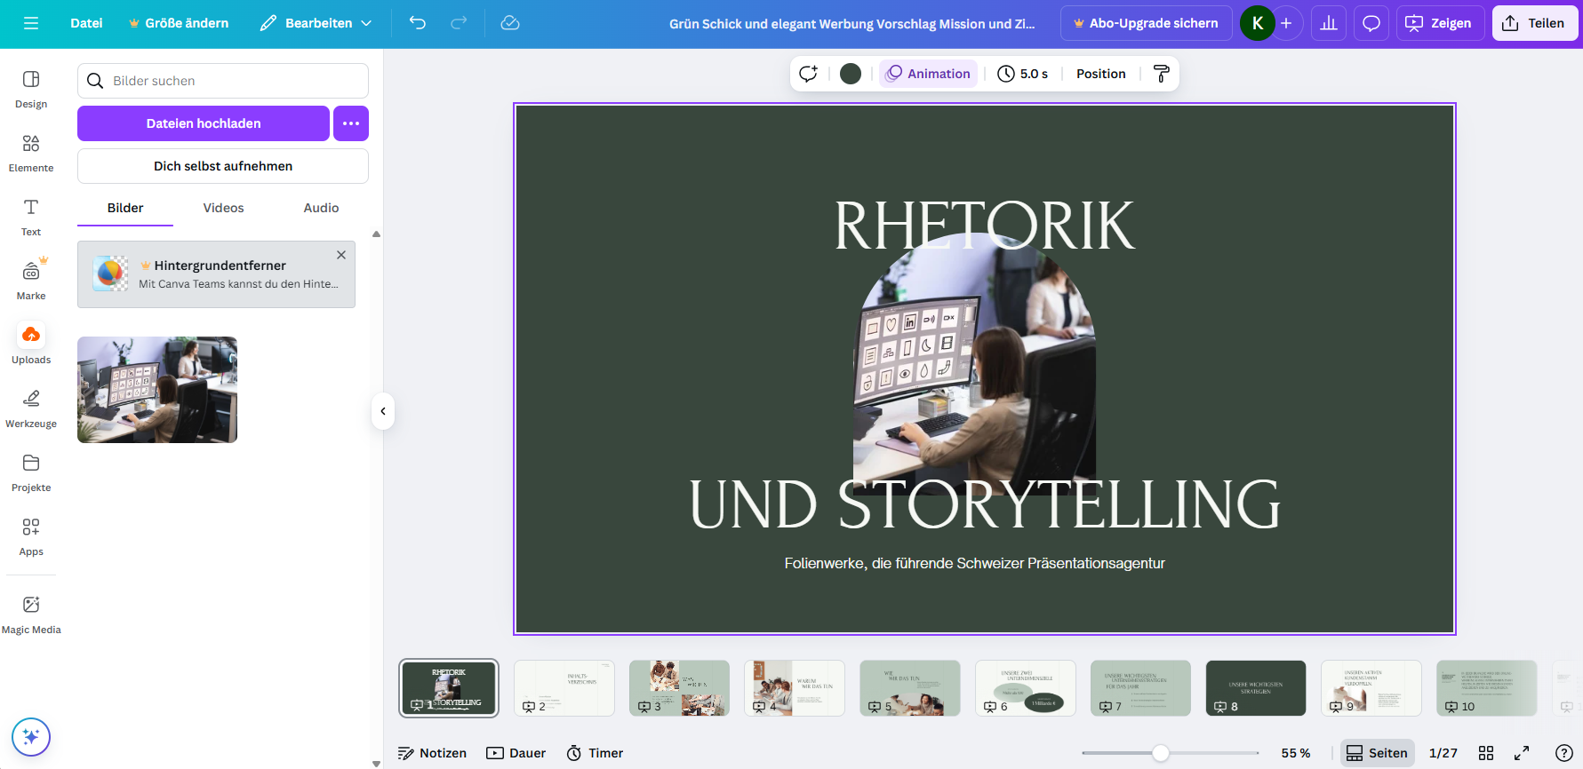Open the Position panel
The width and height of the screenshot is (1583, 769).
(1100, 74)
